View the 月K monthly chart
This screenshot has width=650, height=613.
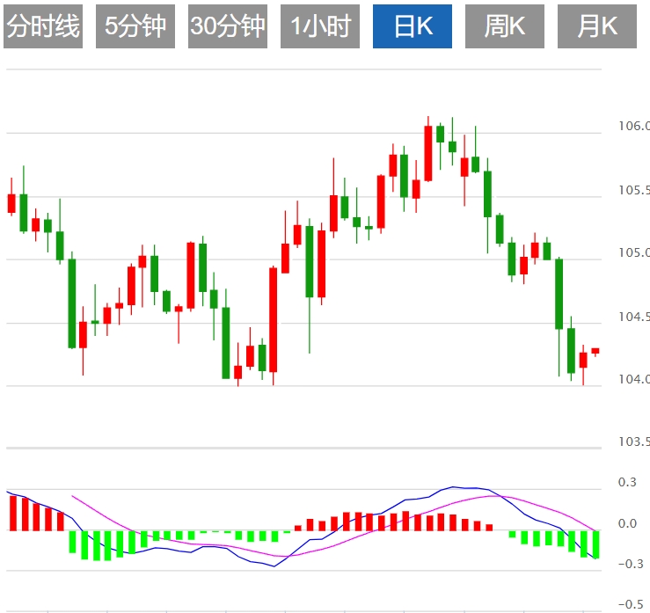tap(596, 26)
